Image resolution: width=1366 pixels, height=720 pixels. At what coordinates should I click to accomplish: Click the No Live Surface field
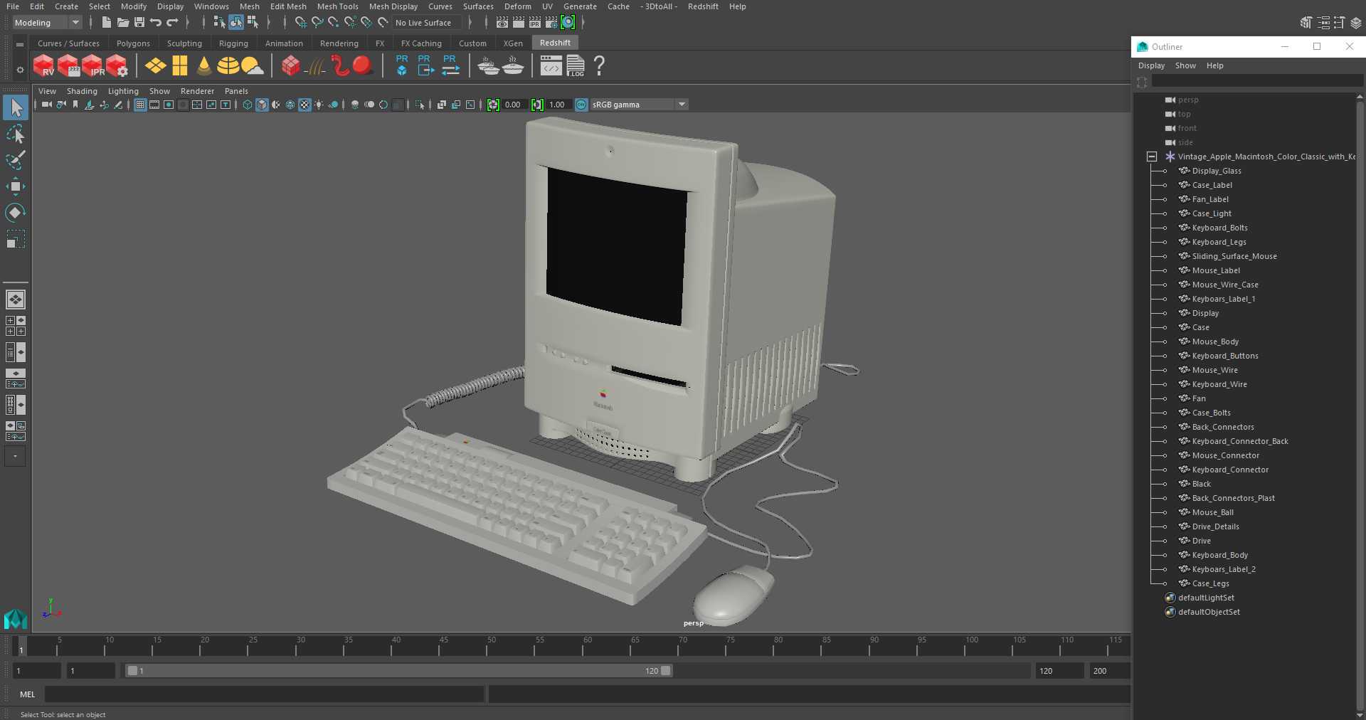427,23
